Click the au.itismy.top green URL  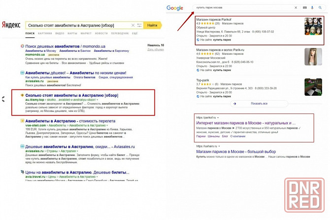coord(35,100)
